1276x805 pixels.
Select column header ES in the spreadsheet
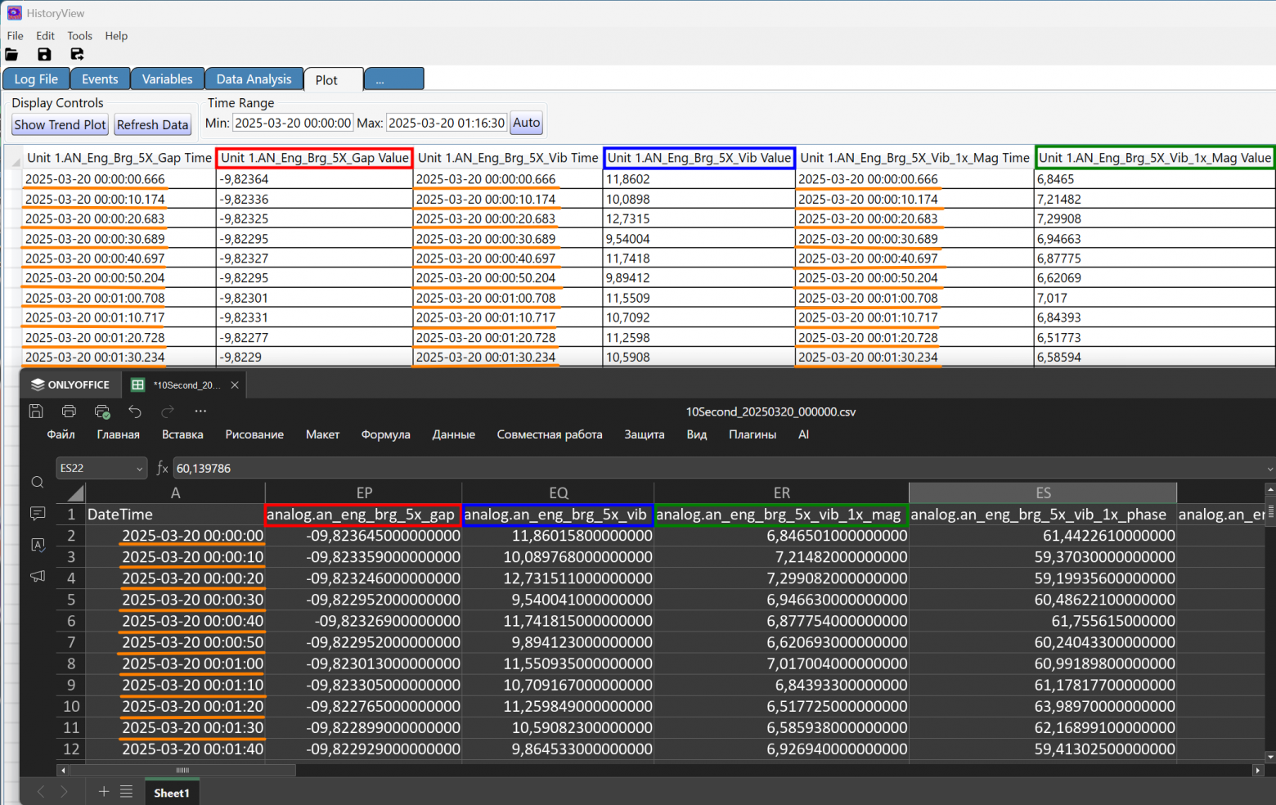tap(1043, 492)
